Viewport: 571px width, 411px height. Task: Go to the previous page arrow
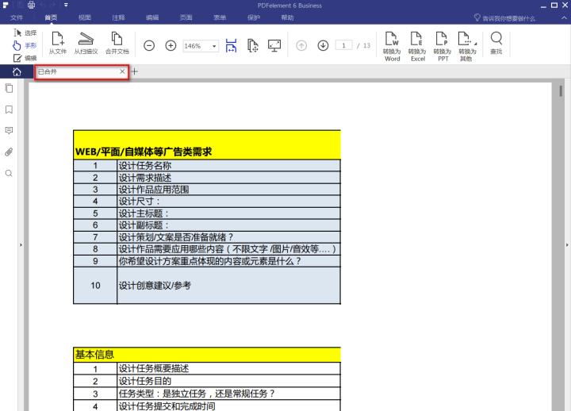pos(301,45)
